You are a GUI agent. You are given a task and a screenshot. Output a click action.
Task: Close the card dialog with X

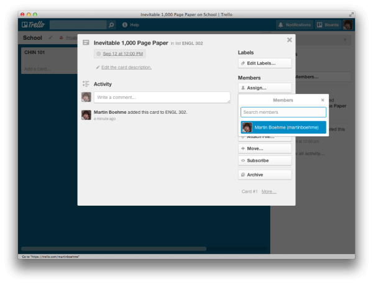click(289, 40)
